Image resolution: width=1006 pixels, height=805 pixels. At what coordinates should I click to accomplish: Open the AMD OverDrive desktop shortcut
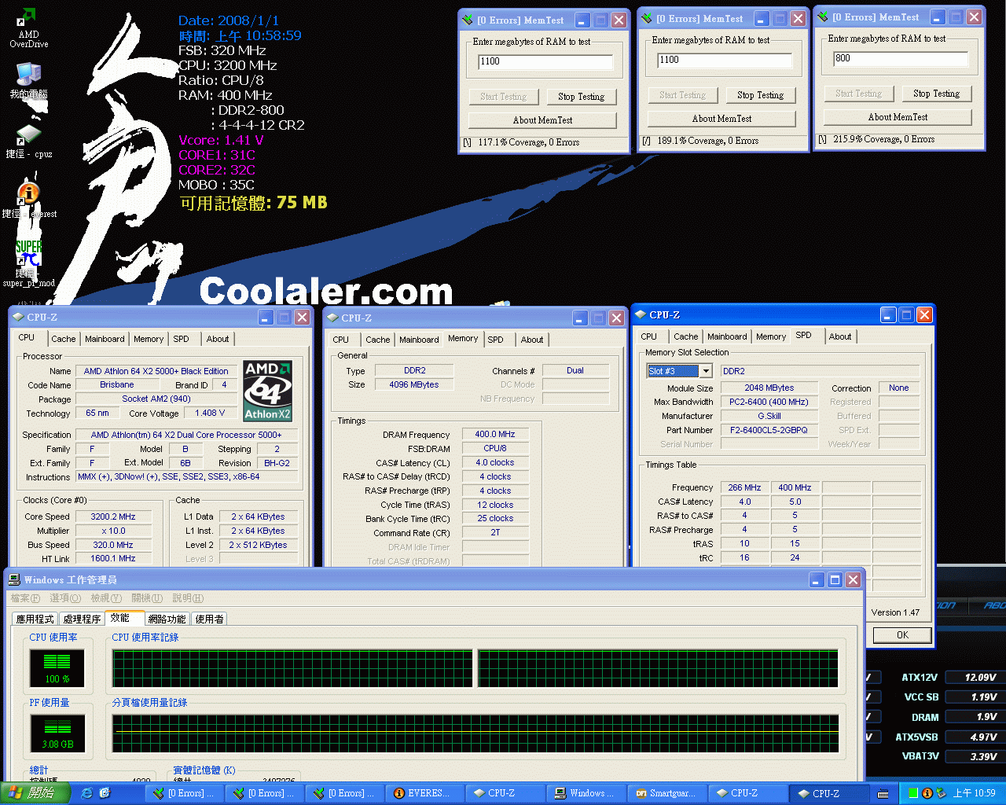coord(28,28)
